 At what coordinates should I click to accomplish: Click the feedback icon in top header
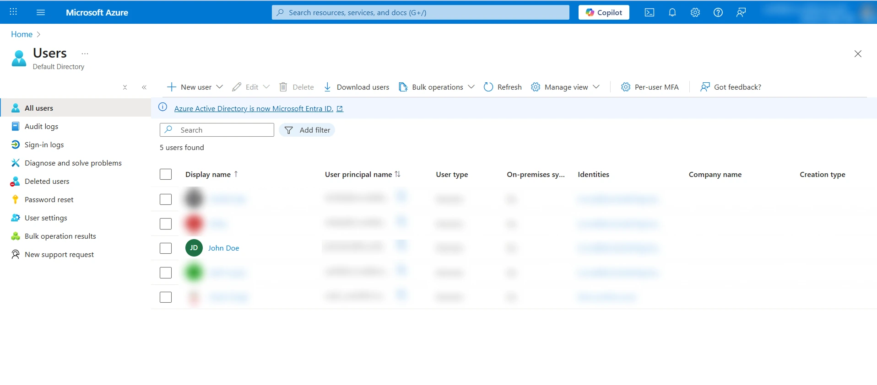tap(741, 12)
